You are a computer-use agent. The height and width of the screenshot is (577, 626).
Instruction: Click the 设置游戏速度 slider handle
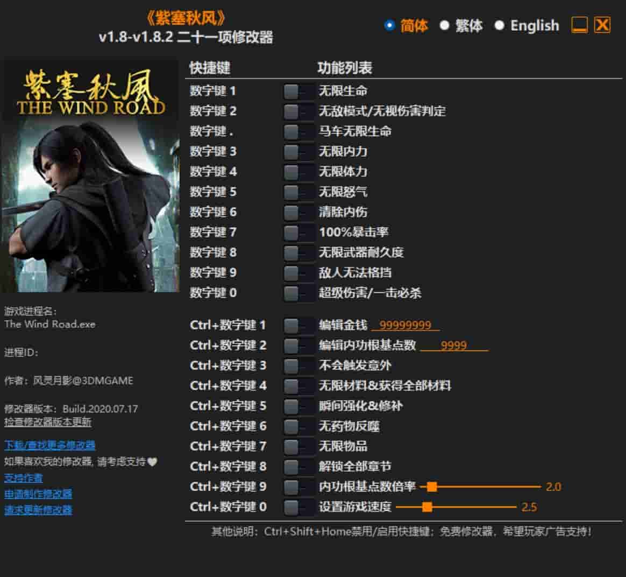427,507
